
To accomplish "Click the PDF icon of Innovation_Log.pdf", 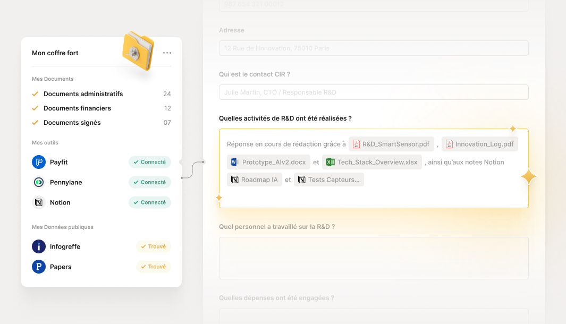I will (449, 144).
